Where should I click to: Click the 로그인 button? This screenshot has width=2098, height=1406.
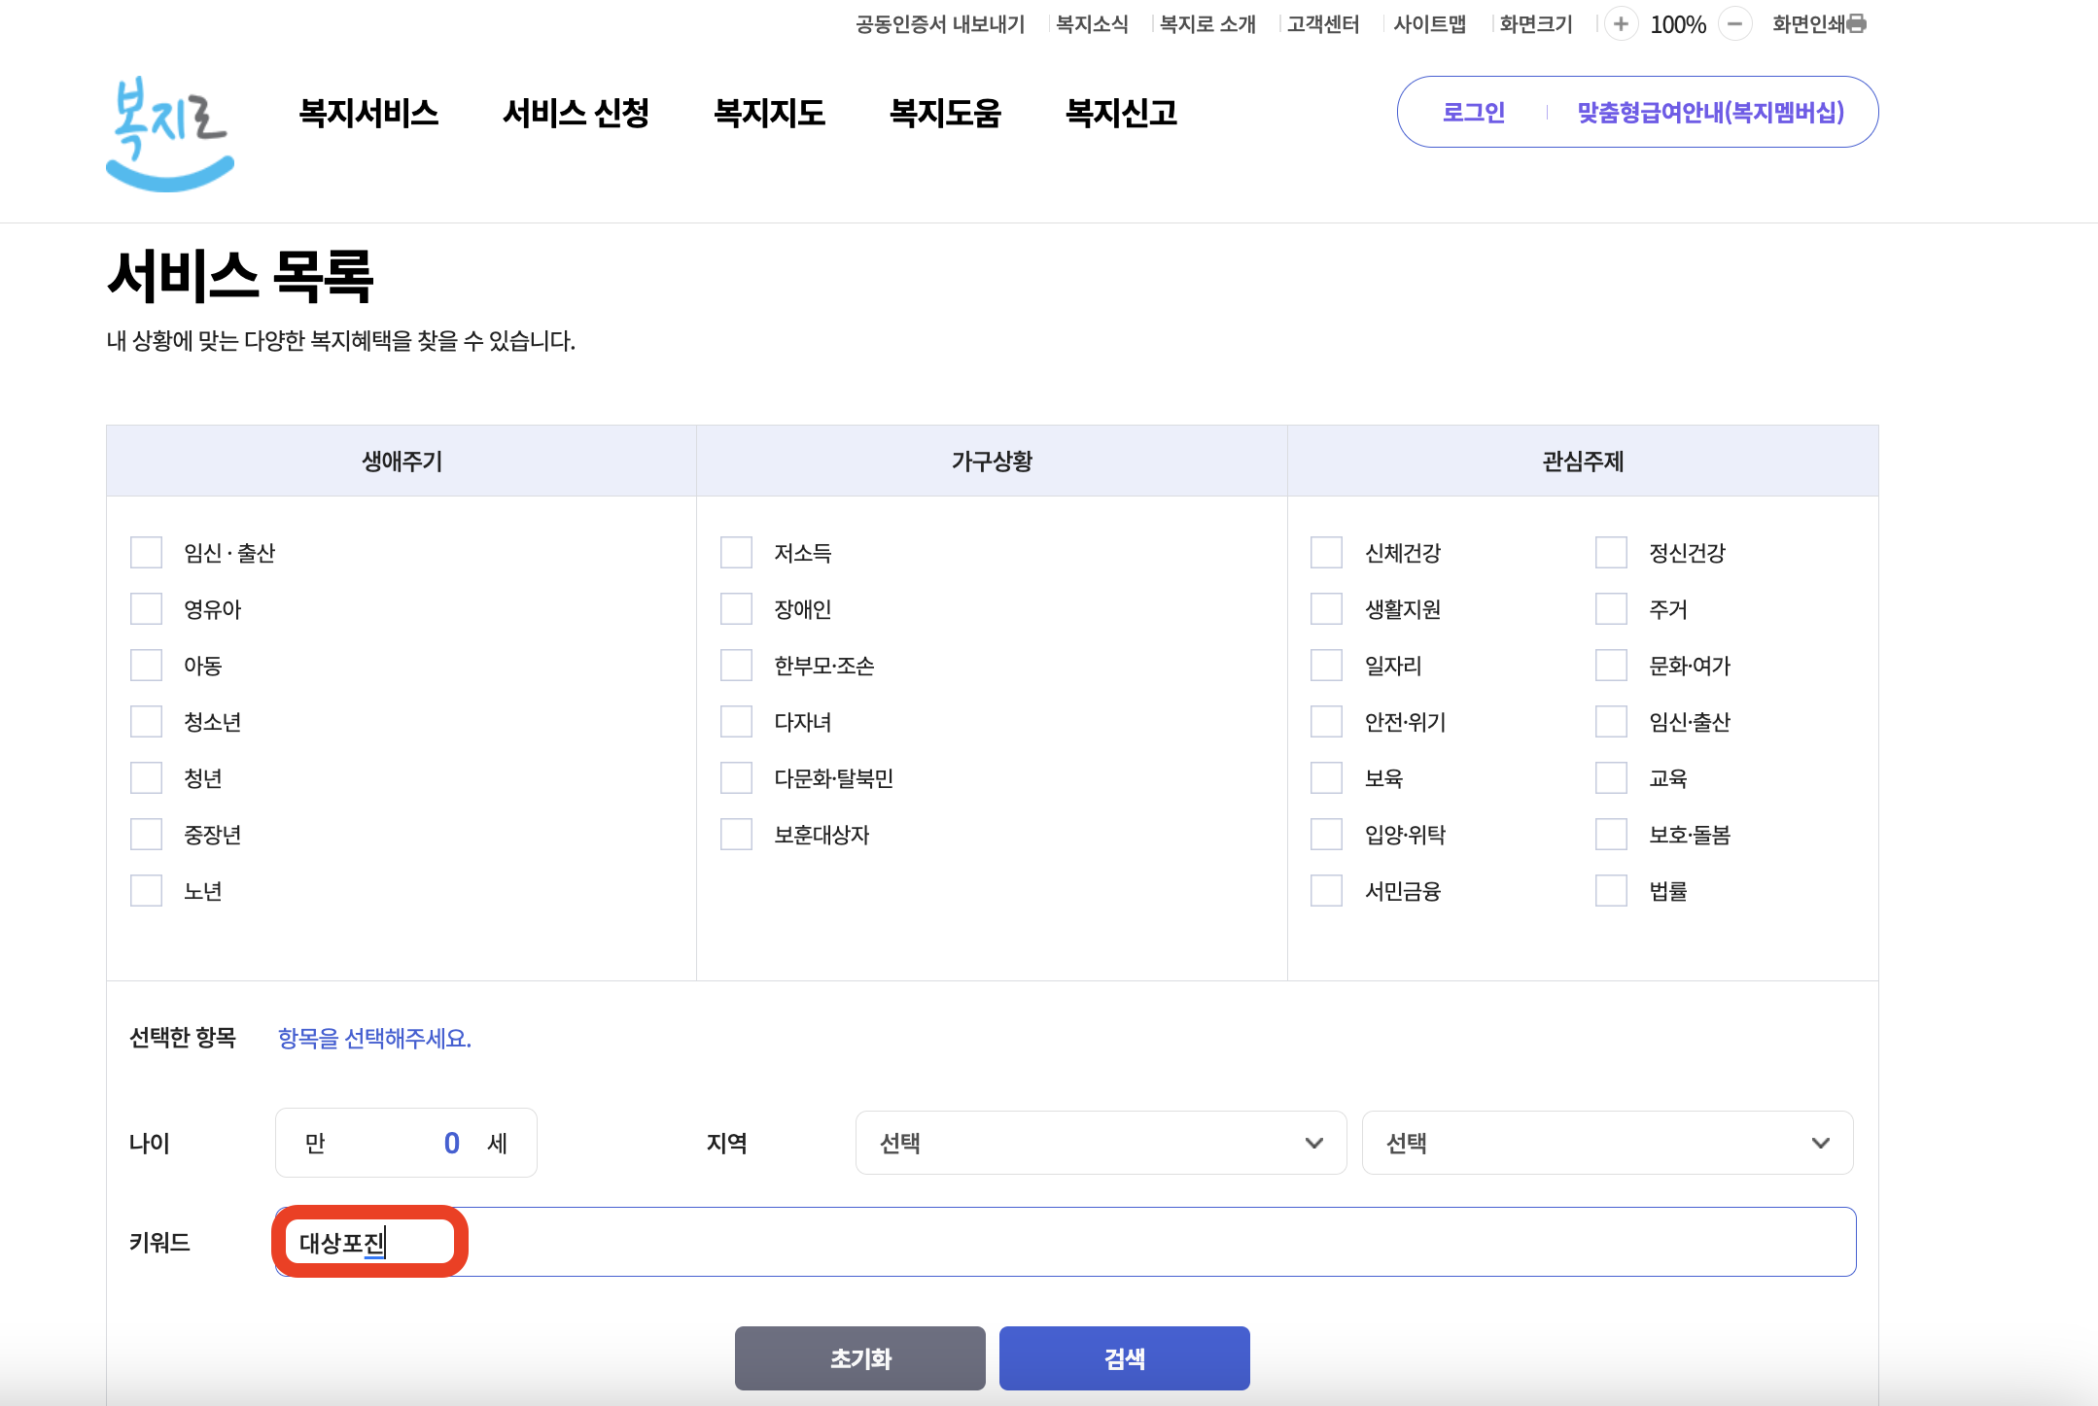tap(1474, 112)
